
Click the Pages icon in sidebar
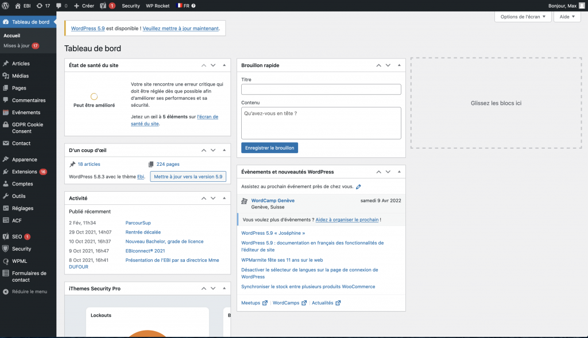(6, 88)
